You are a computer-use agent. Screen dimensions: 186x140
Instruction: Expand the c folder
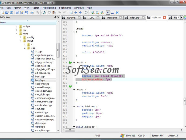click(25, 44)
